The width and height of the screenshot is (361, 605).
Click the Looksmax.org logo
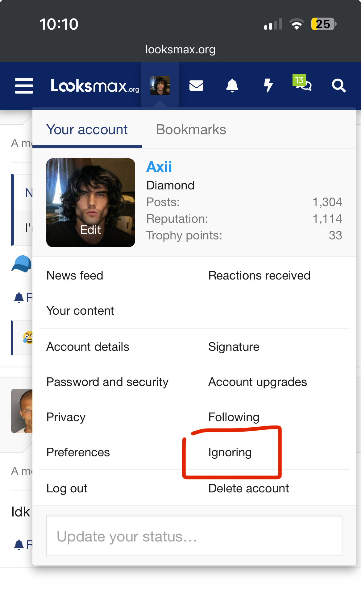pyautogui.click(x=95, y=86)
